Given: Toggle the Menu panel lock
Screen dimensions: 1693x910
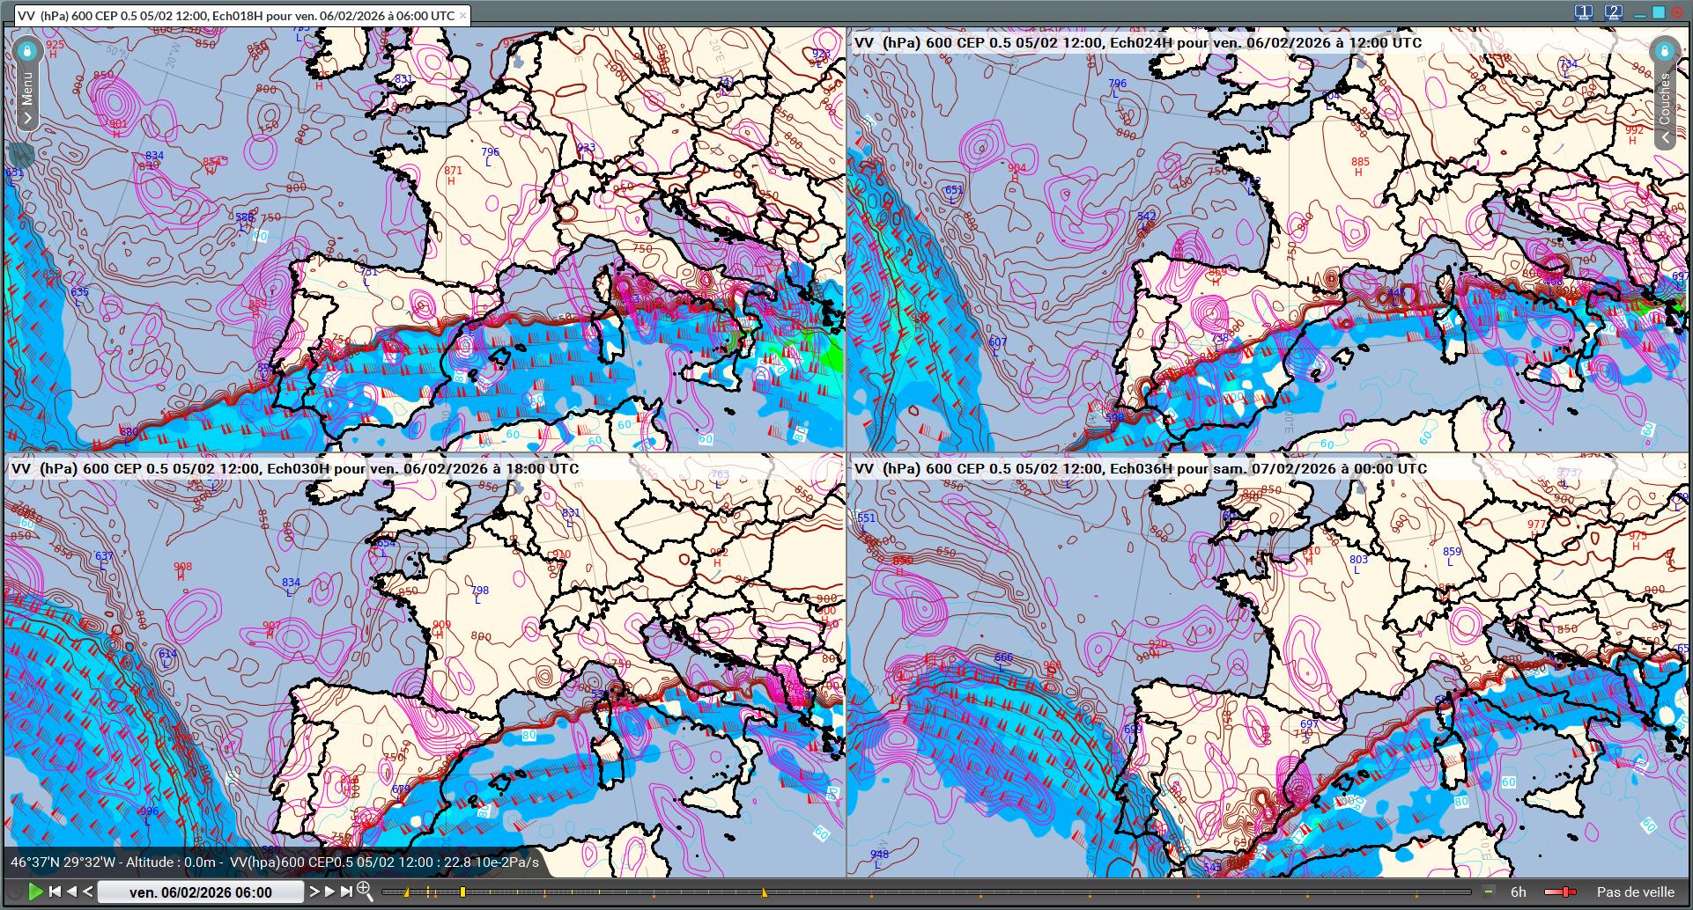Looking at the screenshot, I should tap(27, 51).
